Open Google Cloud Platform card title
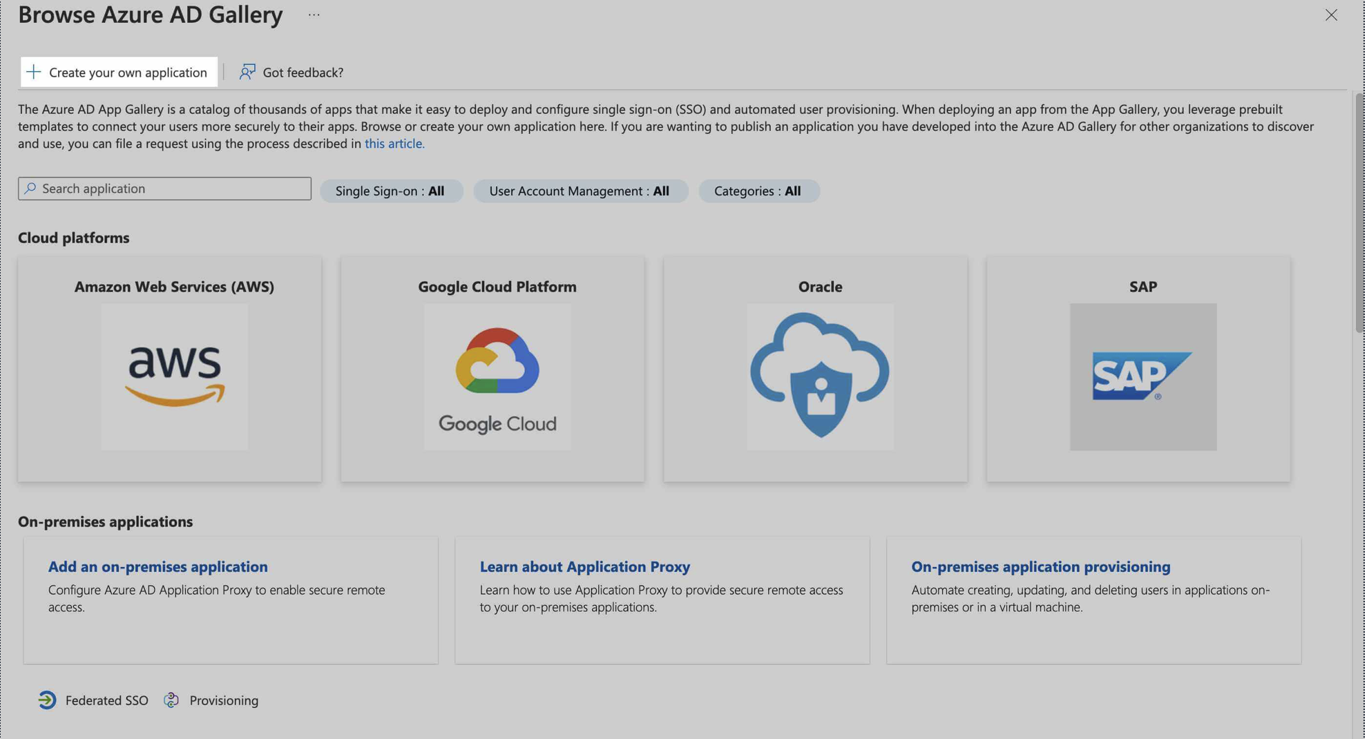This screenshot has height=739, width=1369. (497, 286)
